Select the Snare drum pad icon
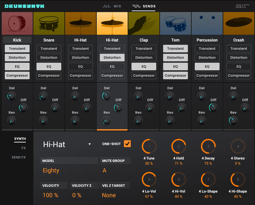Screen dimensions: 255x205 tap(48, 23)
